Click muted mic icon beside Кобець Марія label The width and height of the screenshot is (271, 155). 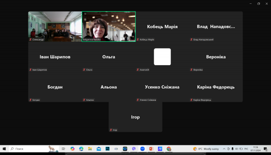(138, 39)
